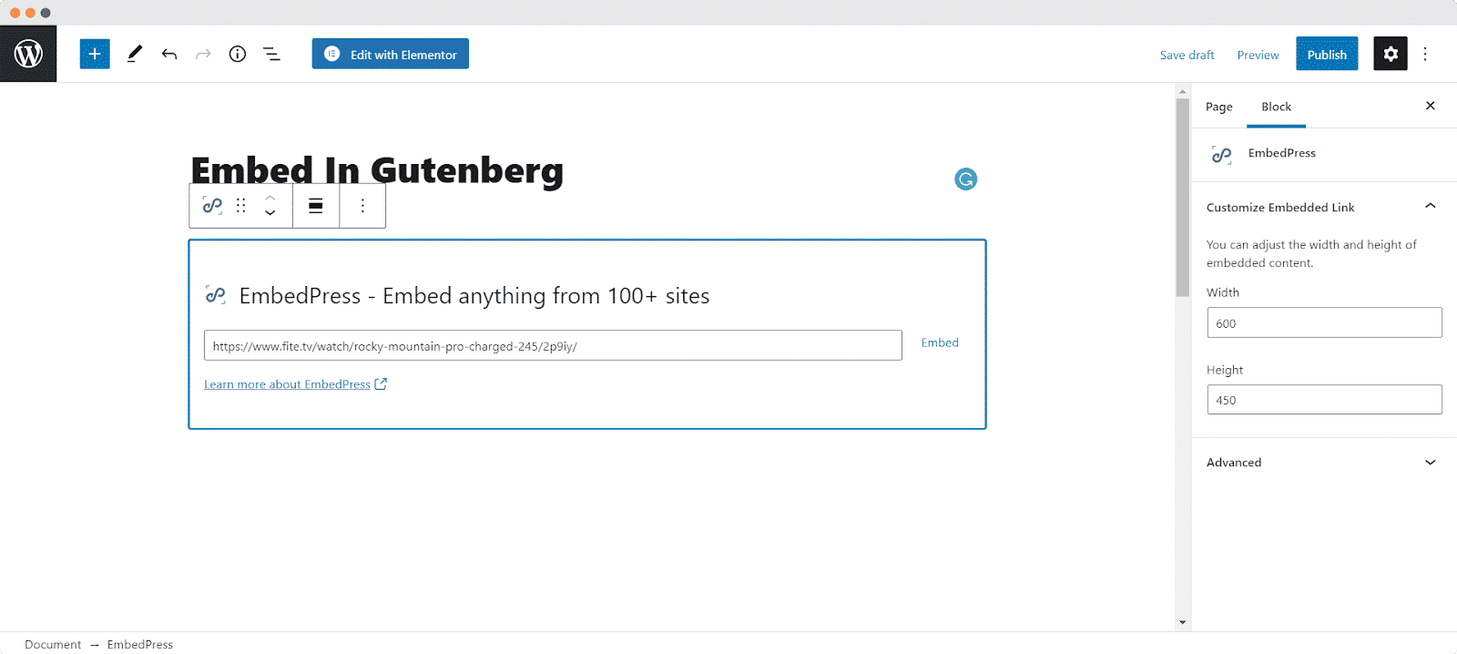1457x654 pixels.
Task: Open block alignment options in toolbar
Action: coord(316,206)
